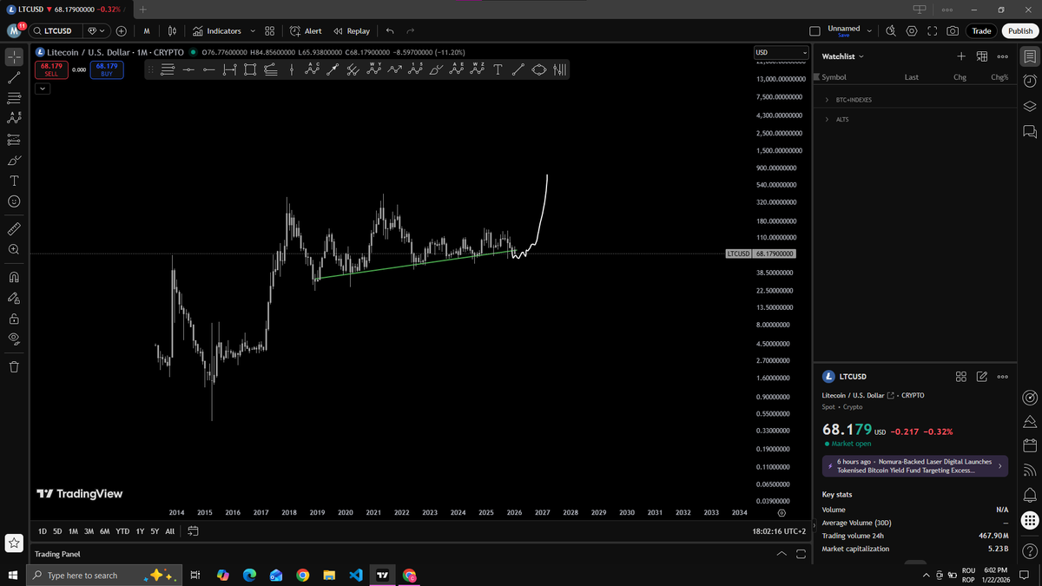The height and width of the screenshot is (586, 1042).
Task: Select the text tool in left sidebar
Action: click(14, 181)
